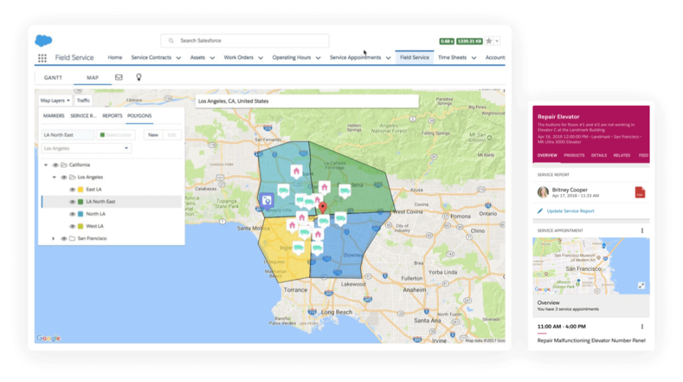Open the REPORTS tab
The height and width of the screenshot is (382, 683).
click(x=112, y=116)
